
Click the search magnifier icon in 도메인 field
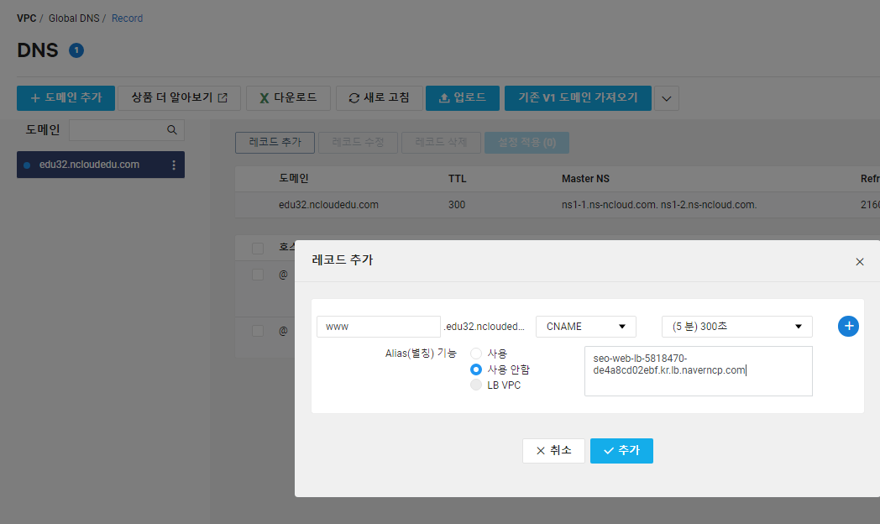click(x=172, y=130)
